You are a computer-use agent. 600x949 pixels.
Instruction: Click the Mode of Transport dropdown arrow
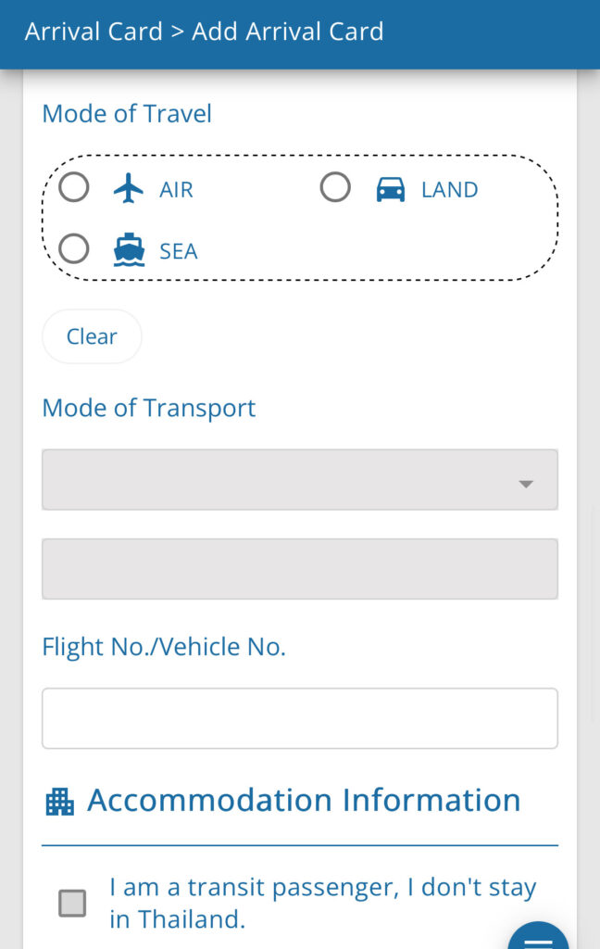(x=526, y=484)
